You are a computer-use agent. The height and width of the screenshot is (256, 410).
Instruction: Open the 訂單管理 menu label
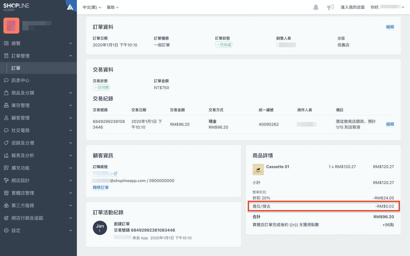[x=20, y=56]
